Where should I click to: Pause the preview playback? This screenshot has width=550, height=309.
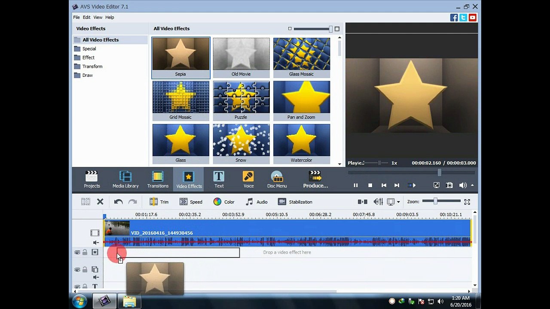(x=355, y=185)
